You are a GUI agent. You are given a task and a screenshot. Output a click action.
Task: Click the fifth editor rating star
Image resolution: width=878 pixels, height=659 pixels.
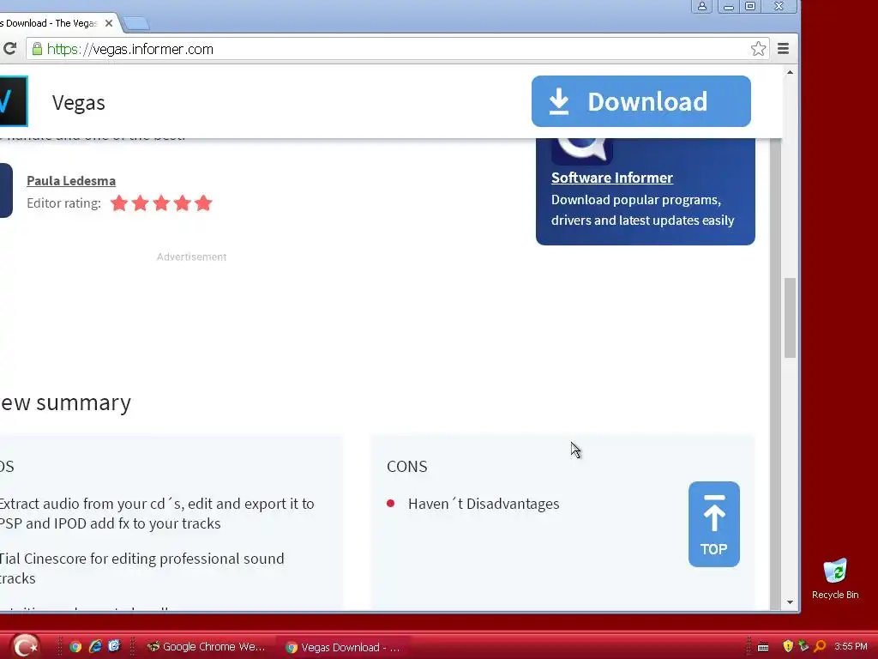203,203
